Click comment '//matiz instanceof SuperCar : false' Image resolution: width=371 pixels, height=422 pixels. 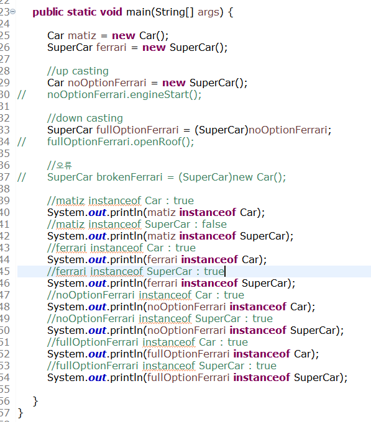pos(137,224)
